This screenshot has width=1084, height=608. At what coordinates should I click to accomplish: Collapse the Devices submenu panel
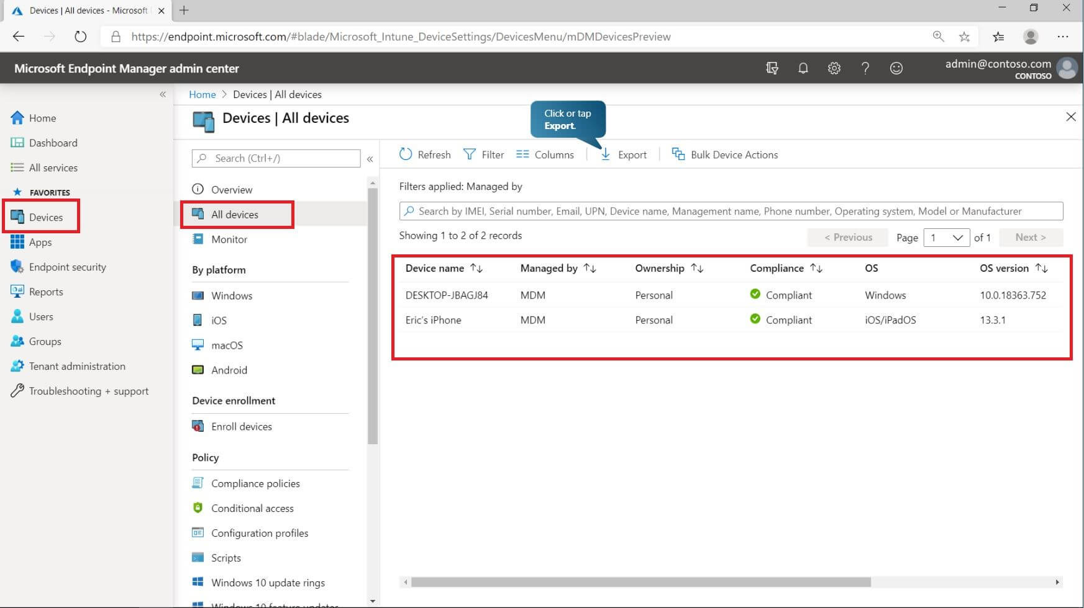click(x=370, y=159)
